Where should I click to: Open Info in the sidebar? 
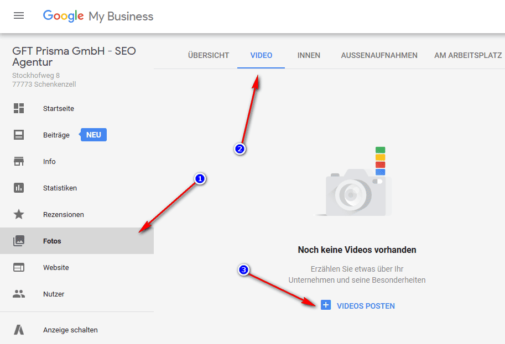77,161
